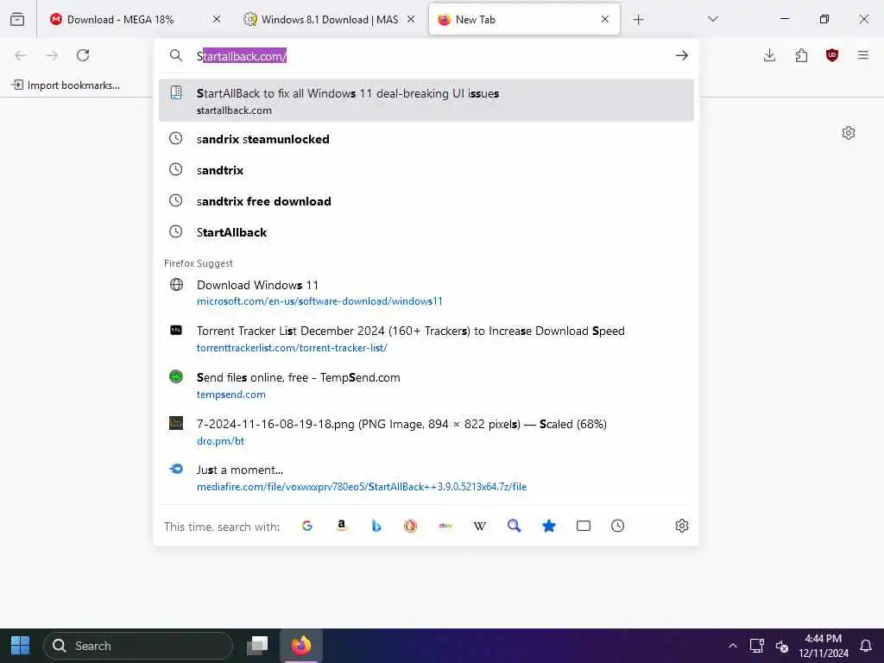Search open tabs with the tab icon
884x663 pixels.
584,526
